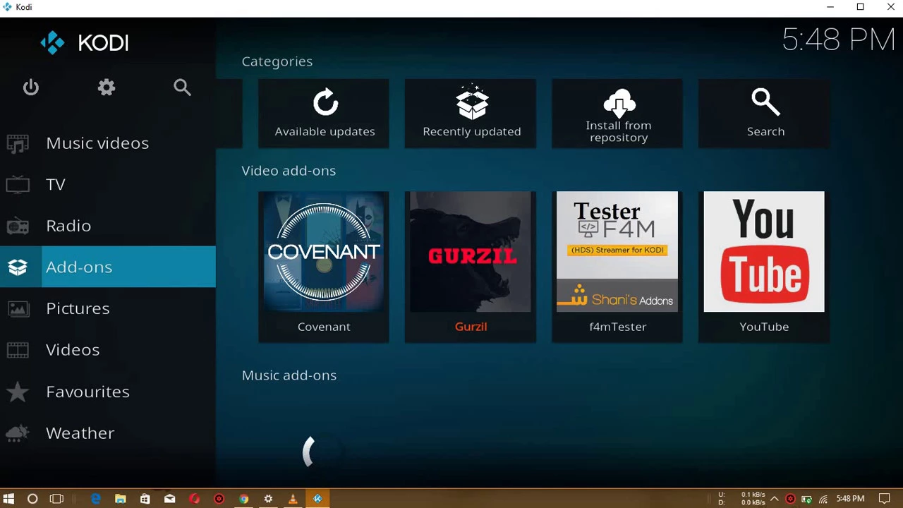The image size is (903, 508).
Task: Open the Windows Action Center
Action: 884,499
